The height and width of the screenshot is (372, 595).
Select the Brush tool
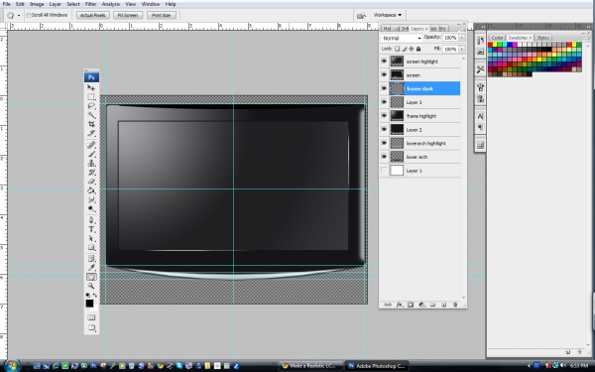[x=91, y=154]
